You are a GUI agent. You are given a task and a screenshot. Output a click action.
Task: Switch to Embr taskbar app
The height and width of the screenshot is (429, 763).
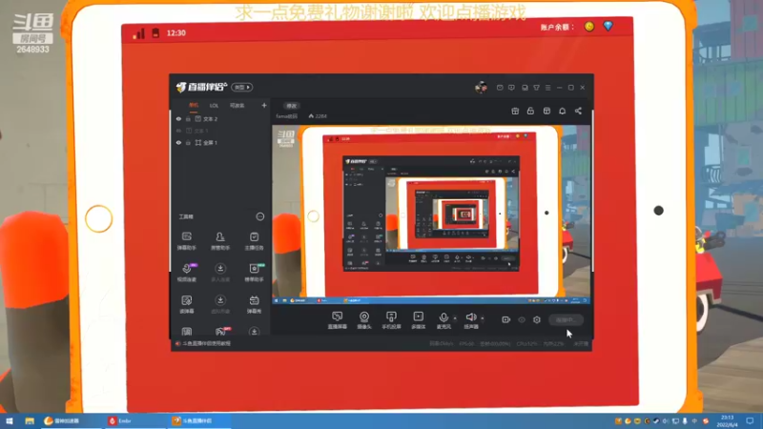click(x=134, y=421)
